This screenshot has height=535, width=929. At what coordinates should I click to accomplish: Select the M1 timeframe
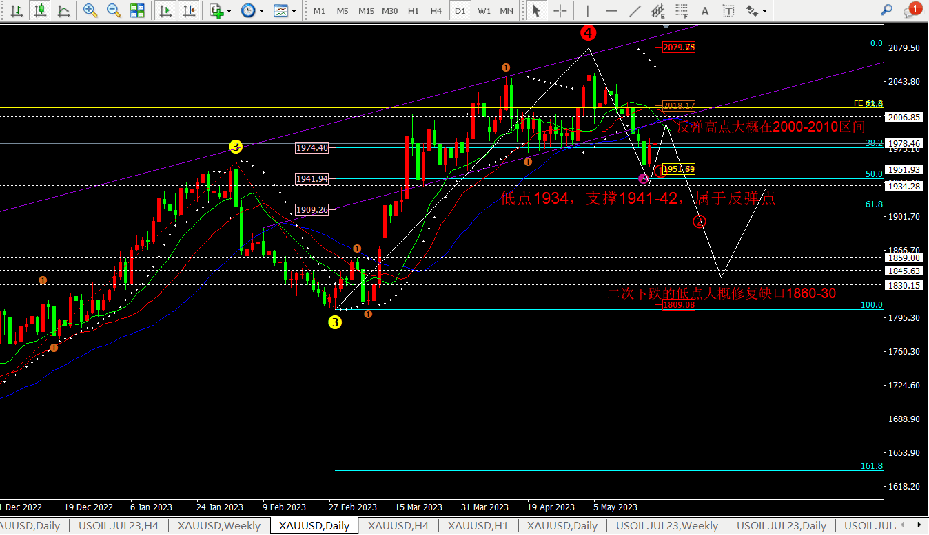(319, 11)
